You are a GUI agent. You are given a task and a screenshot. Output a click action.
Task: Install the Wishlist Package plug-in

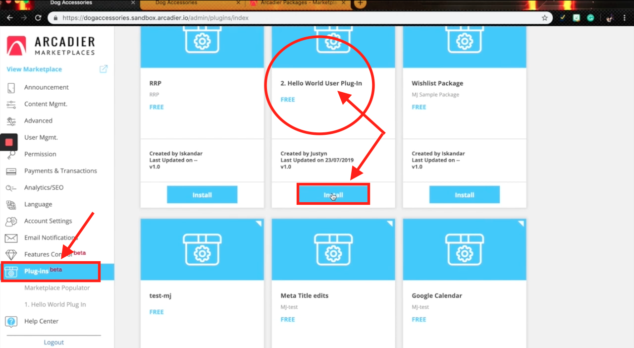click(465, 195)
